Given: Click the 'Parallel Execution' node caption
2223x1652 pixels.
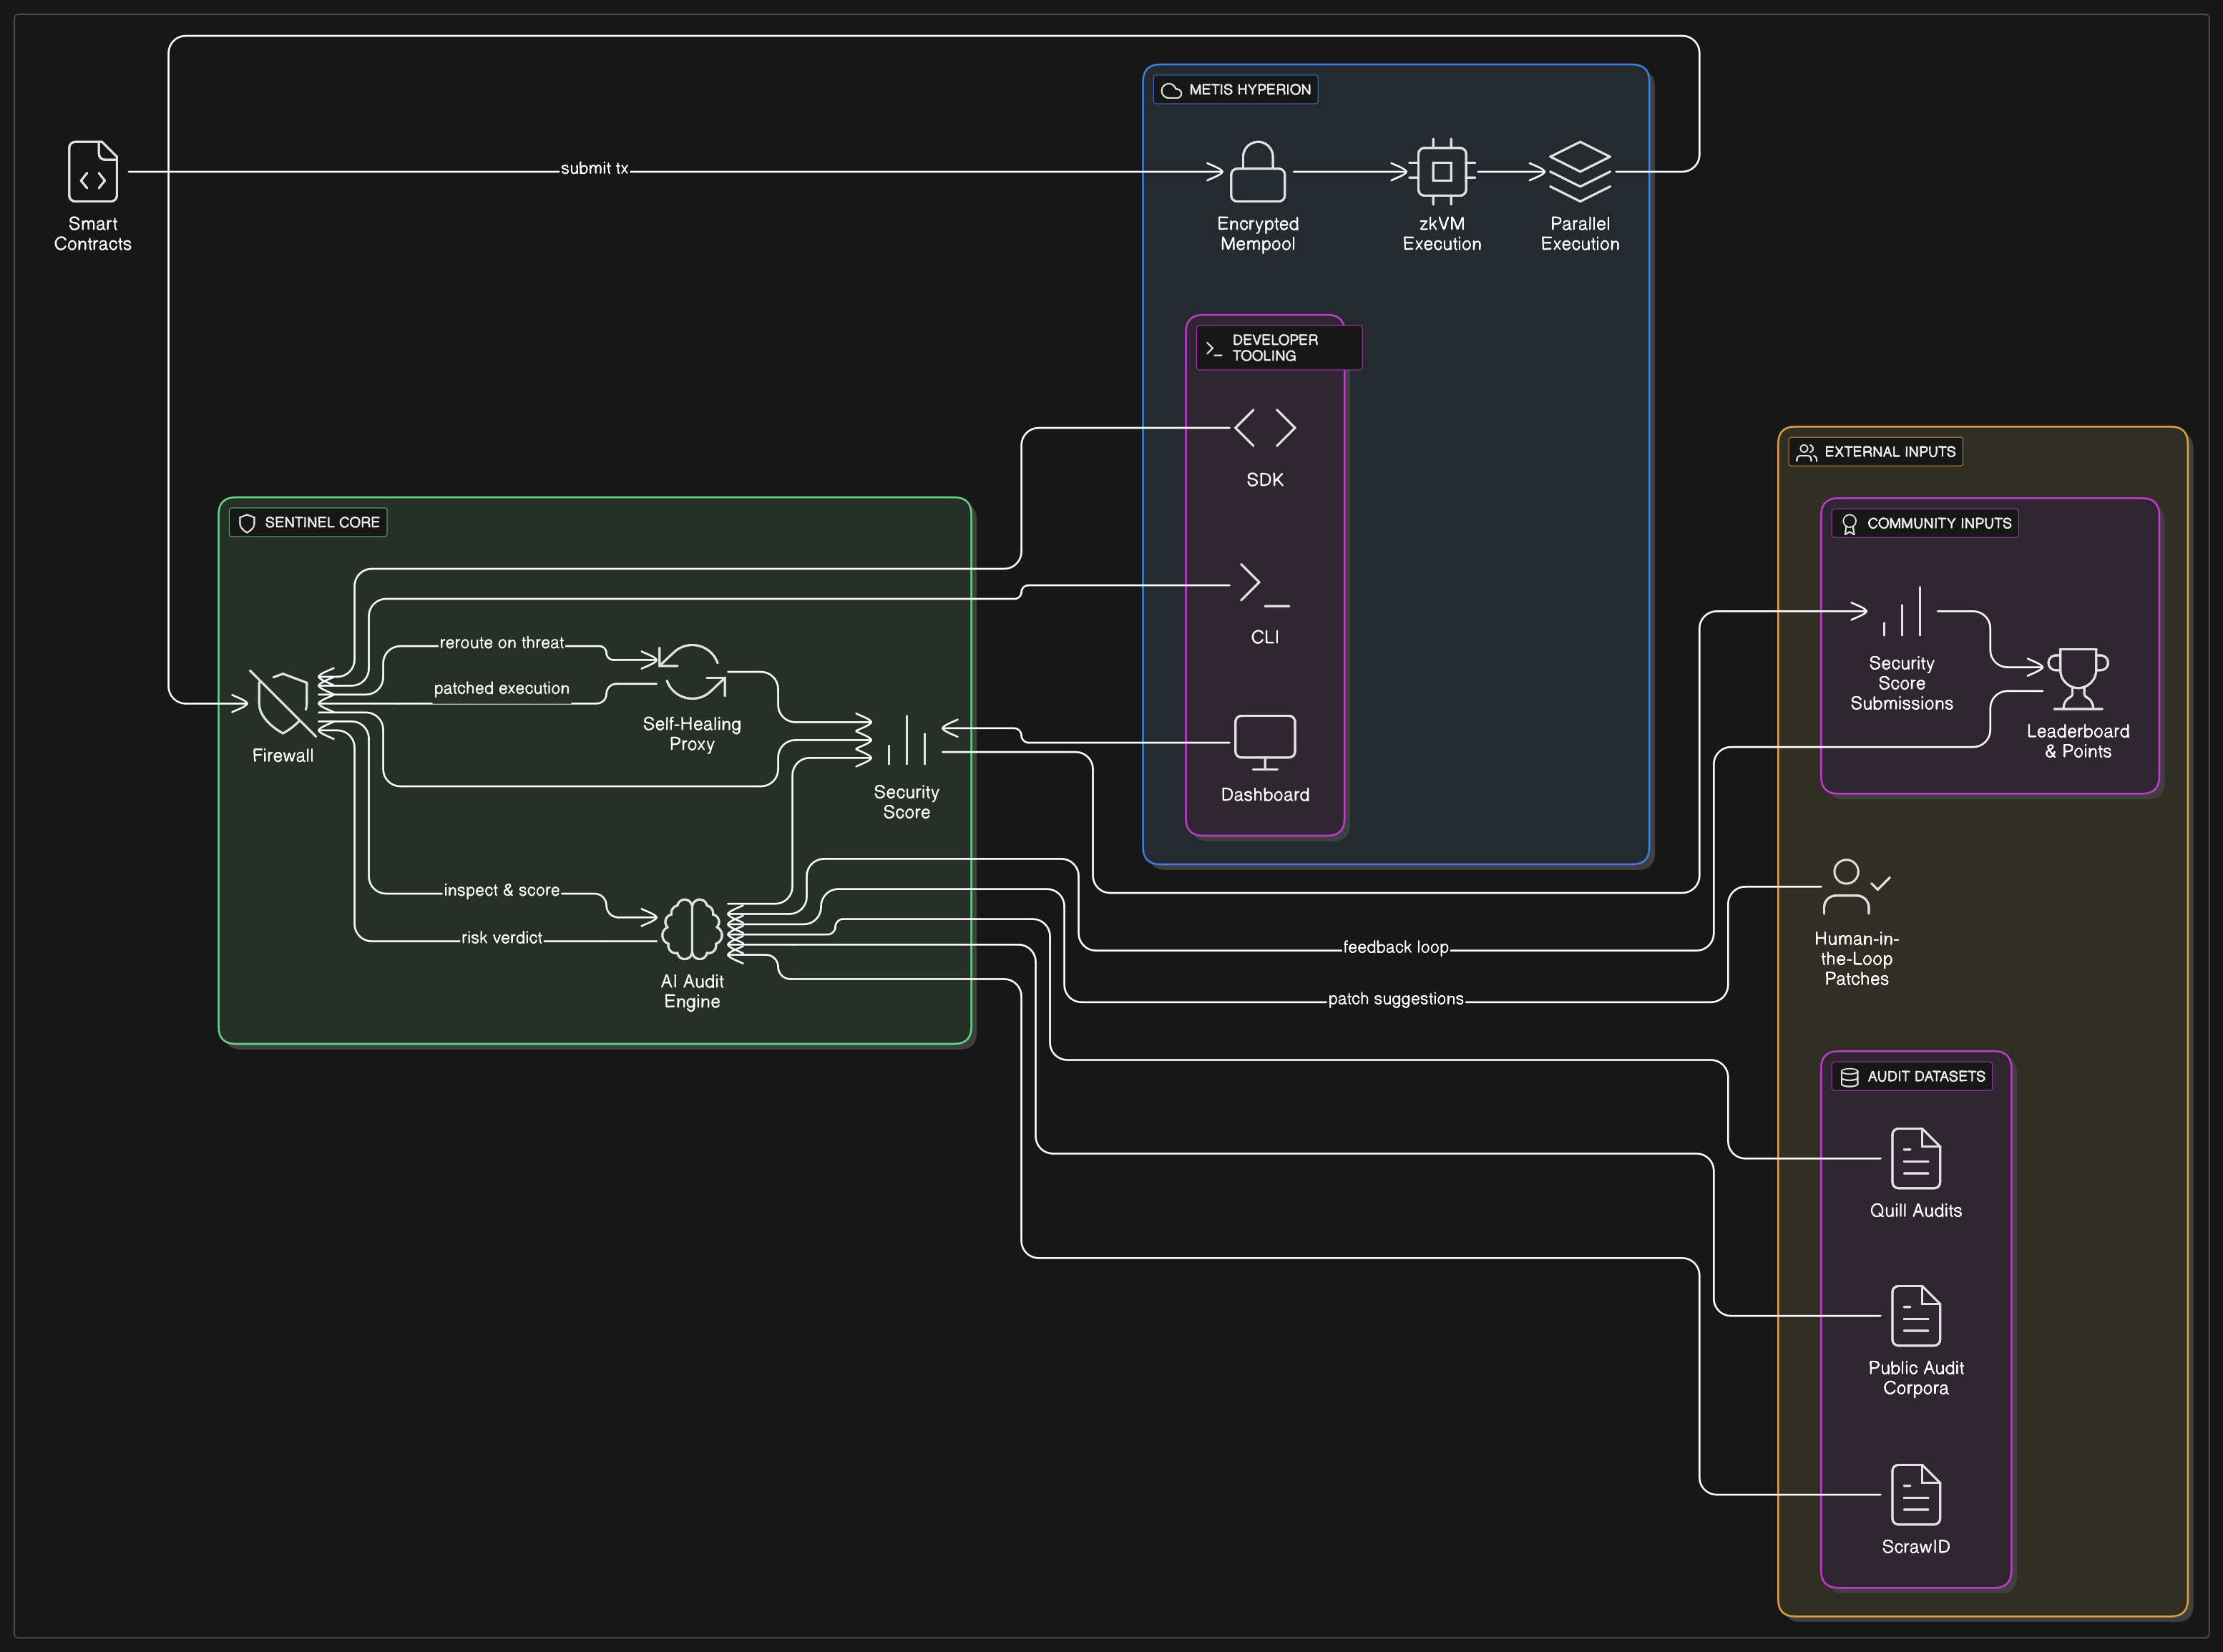Looking at the screenshot, I should 1579,233.
